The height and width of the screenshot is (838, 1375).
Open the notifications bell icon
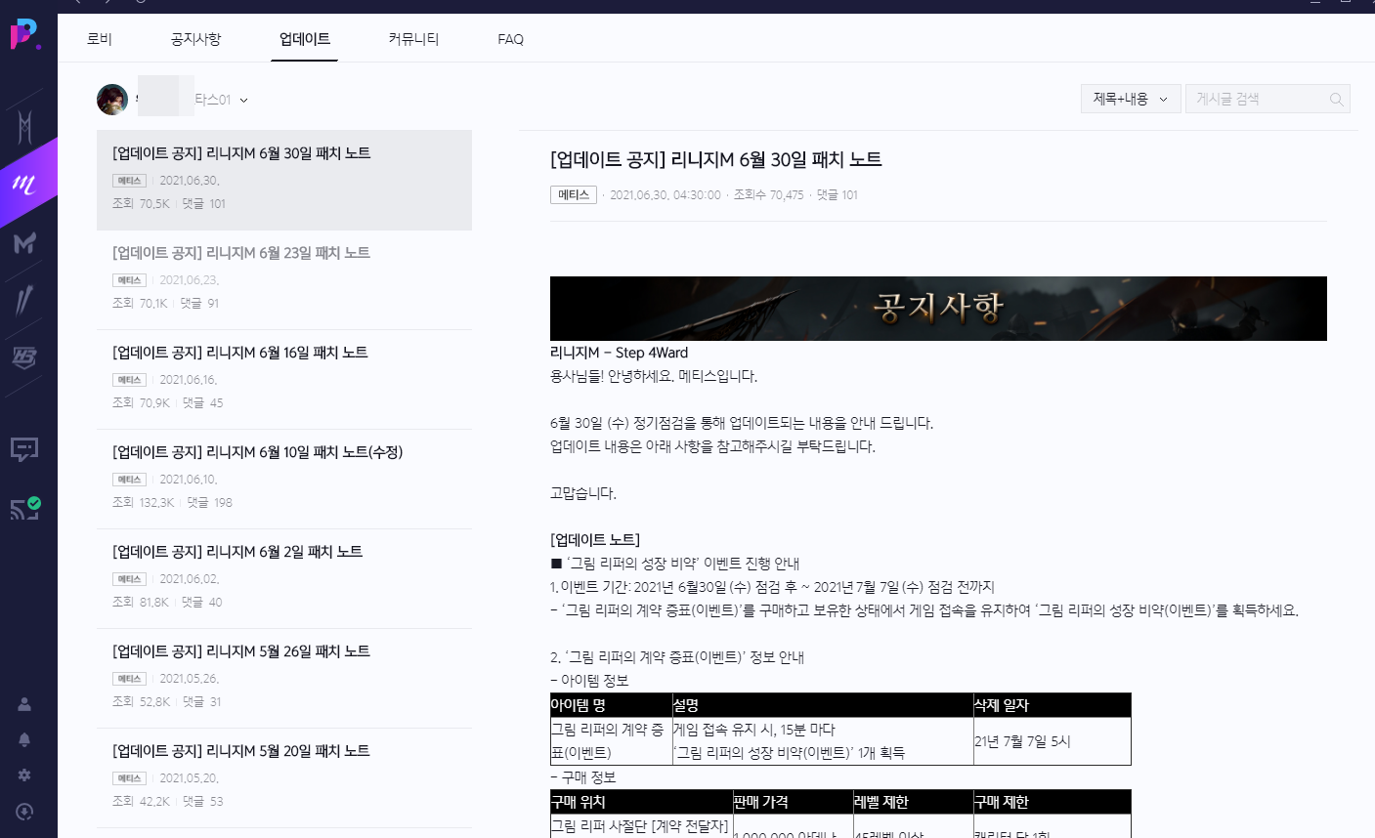24,739
